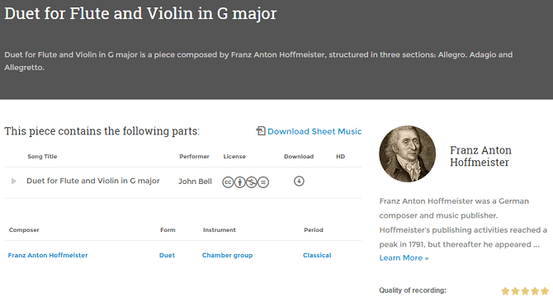Image resolution: width=553 pixels, height=302 pixels.
Task: Click the no-derivatives equals license icon
Action: click(x=263, y=182)
